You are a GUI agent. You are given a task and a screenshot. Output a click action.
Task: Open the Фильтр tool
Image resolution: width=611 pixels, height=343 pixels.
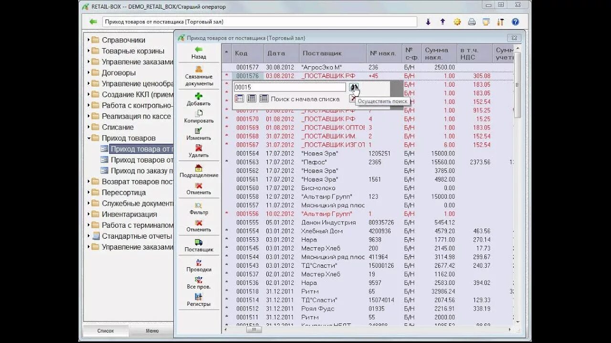point(199,209)
